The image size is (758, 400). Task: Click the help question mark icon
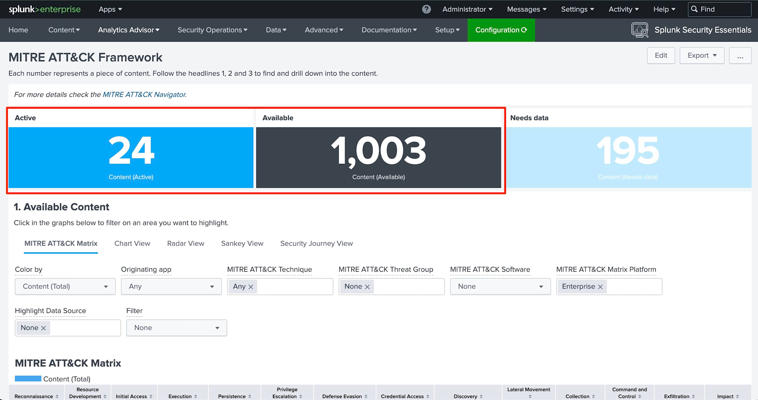tap(426, 9)
